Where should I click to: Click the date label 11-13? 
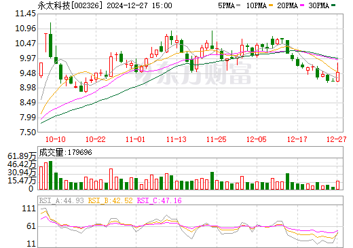point(176,139)
